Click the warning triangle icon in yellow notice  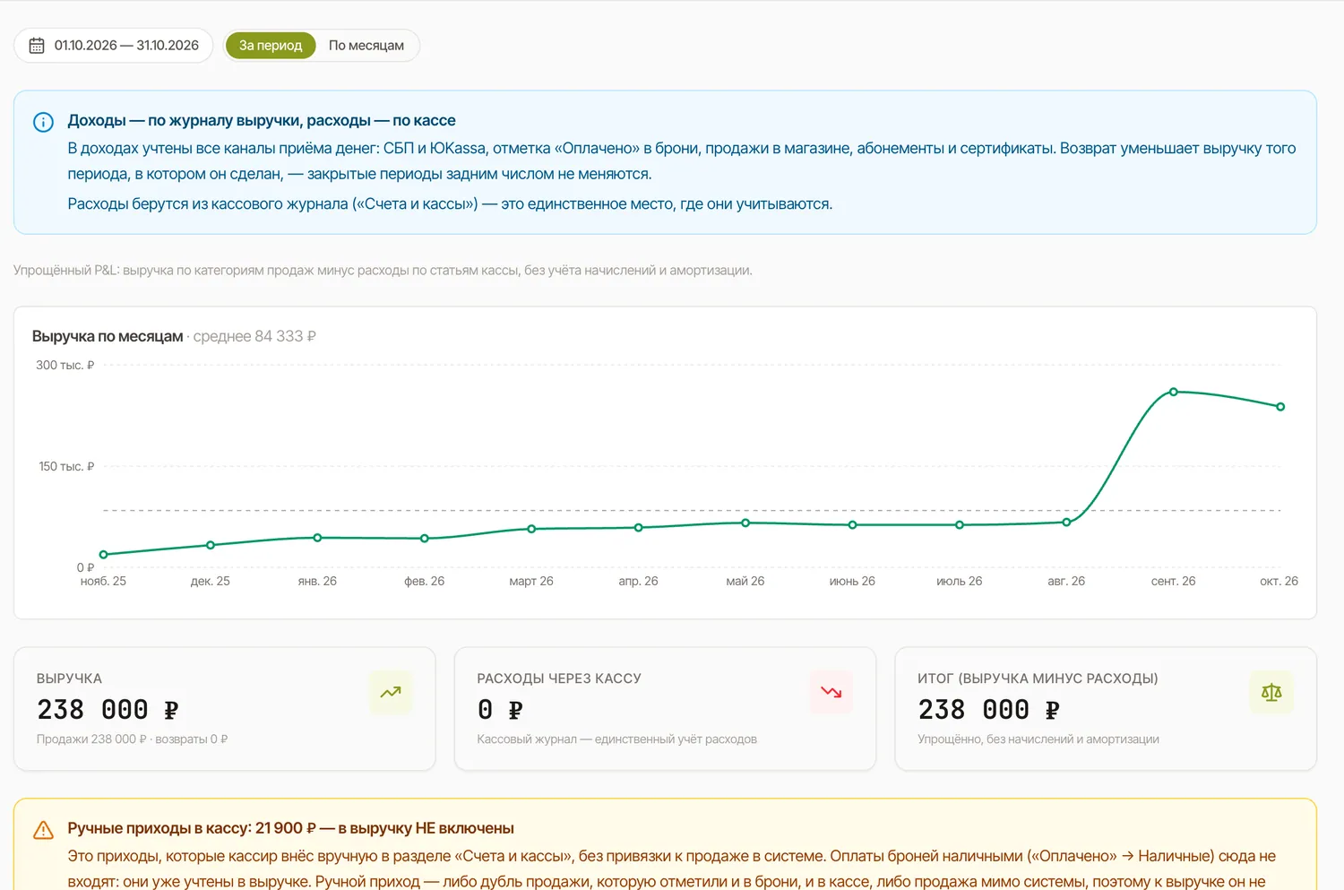[43, 830]
